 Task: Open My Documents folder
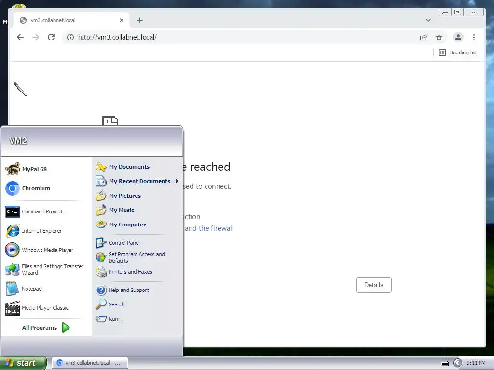coord(137,167)
